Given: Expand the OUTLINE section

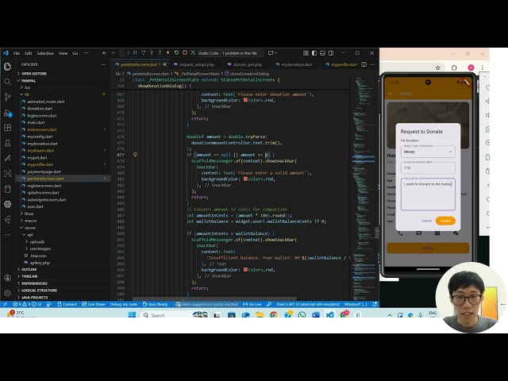Looking at the screenshot, I should click(x=29, y=269).
